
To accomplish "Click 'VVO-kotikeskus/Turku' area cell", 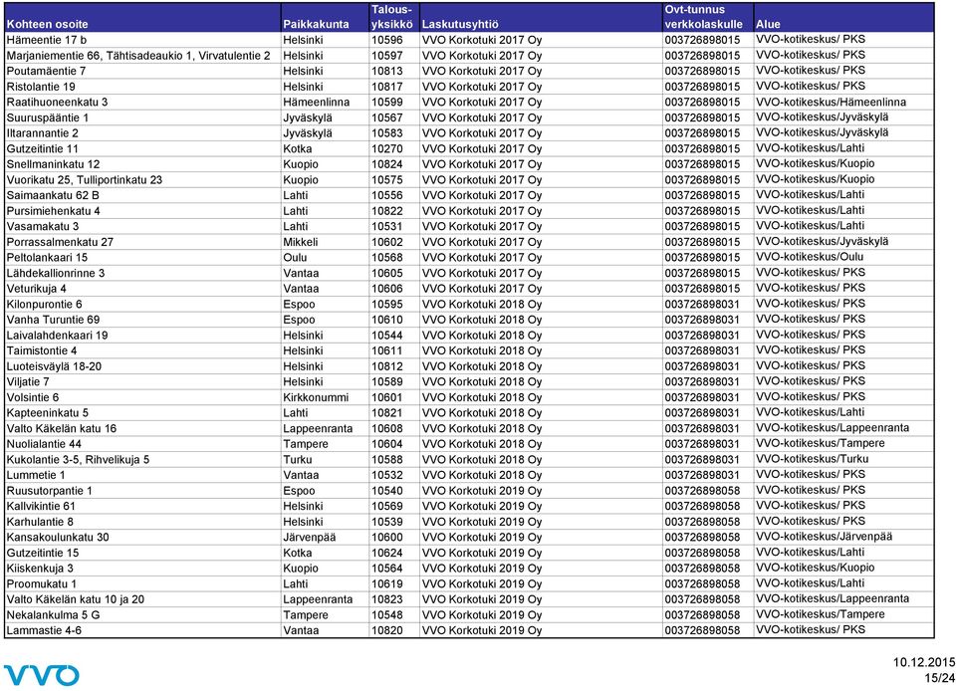I will [813, 459].
